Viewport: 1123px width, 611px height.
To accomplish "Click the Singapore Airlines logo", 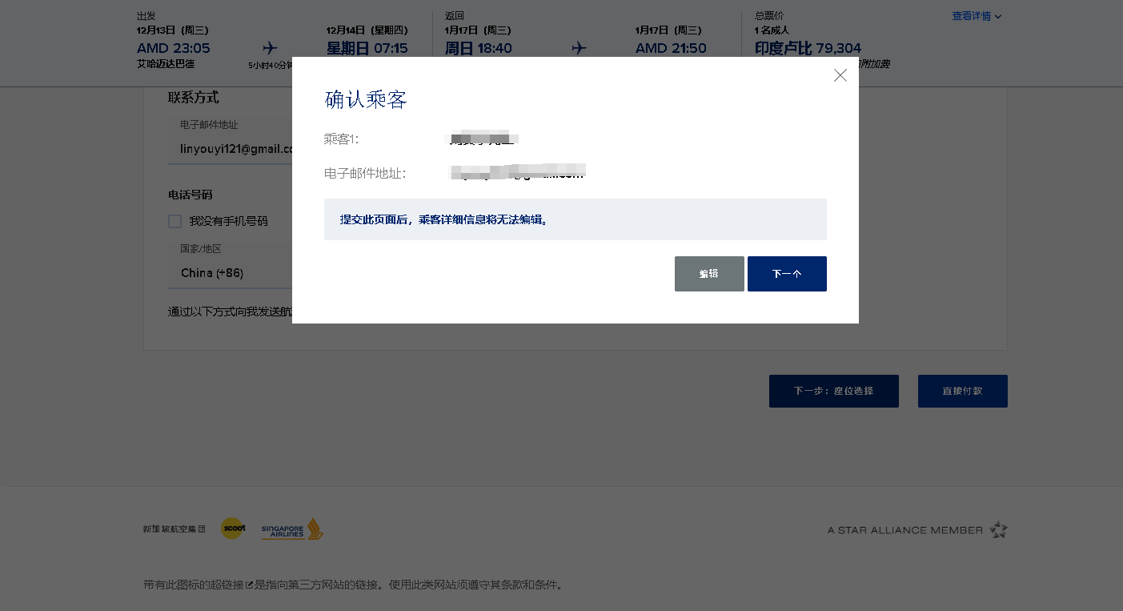I will coord(292,529).
